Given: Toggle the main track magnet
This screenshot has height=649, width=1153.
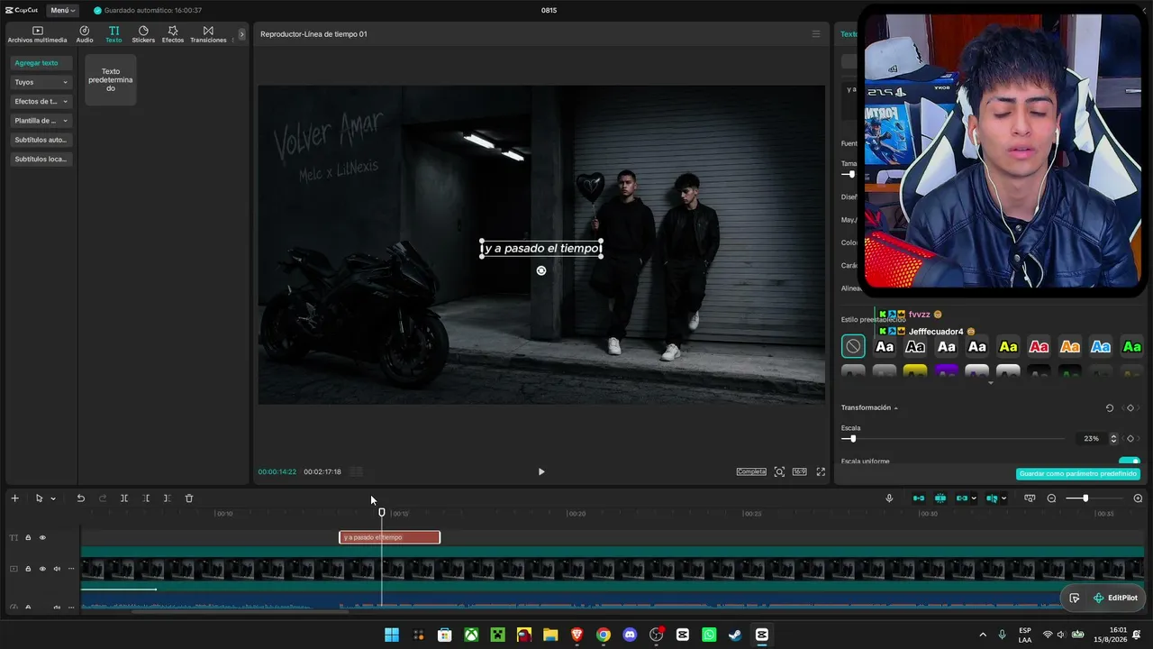Looking at the screenshot, I should click(x=919, y=498).
